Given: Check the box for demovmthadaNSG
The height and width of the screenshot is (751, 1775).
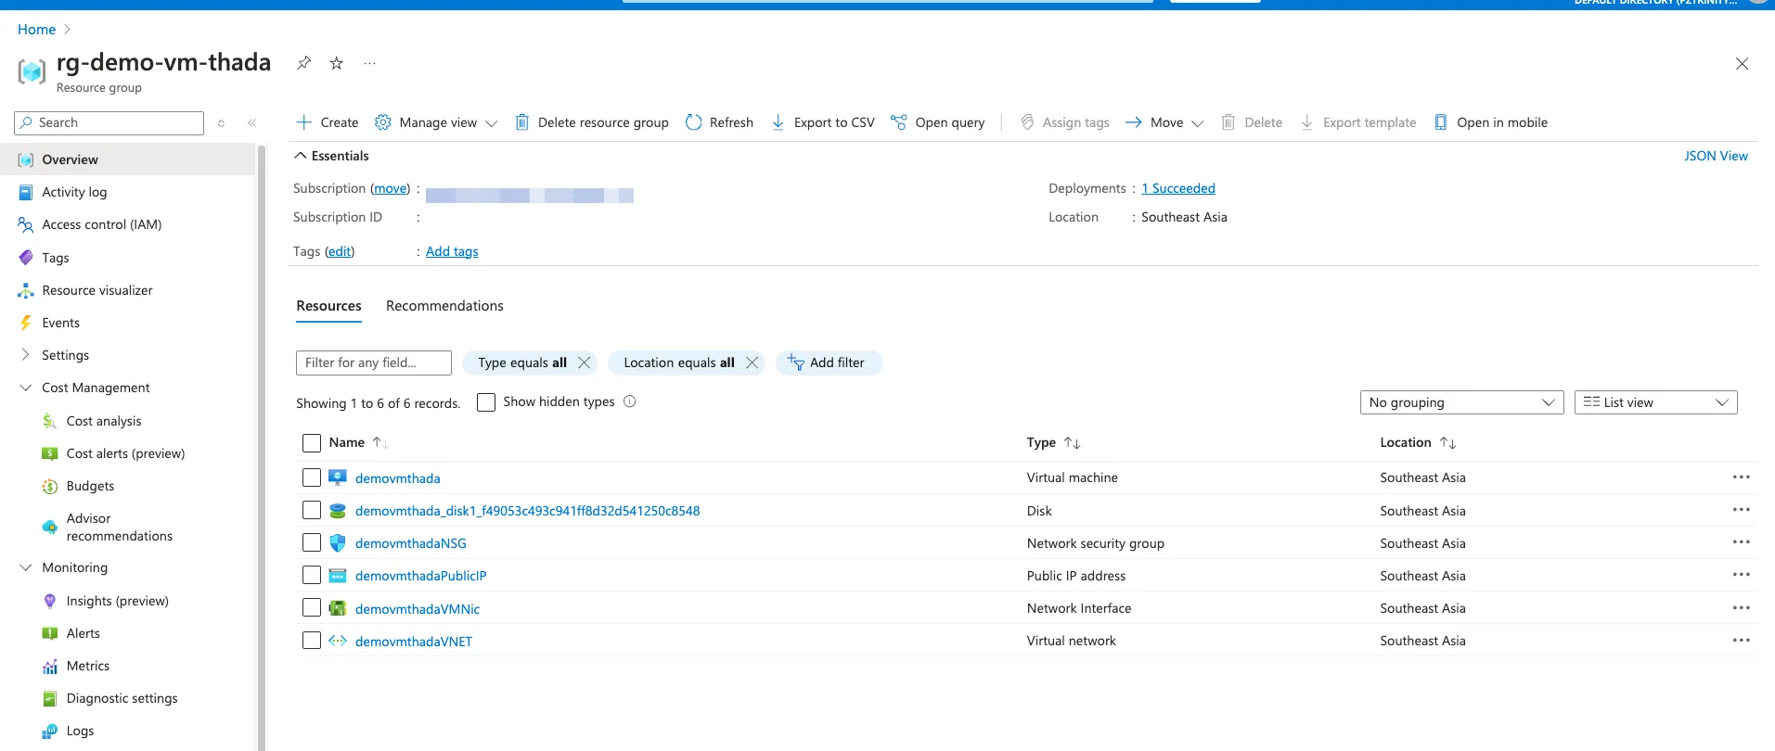Looking at the screenshot, I should pos(312,542).
